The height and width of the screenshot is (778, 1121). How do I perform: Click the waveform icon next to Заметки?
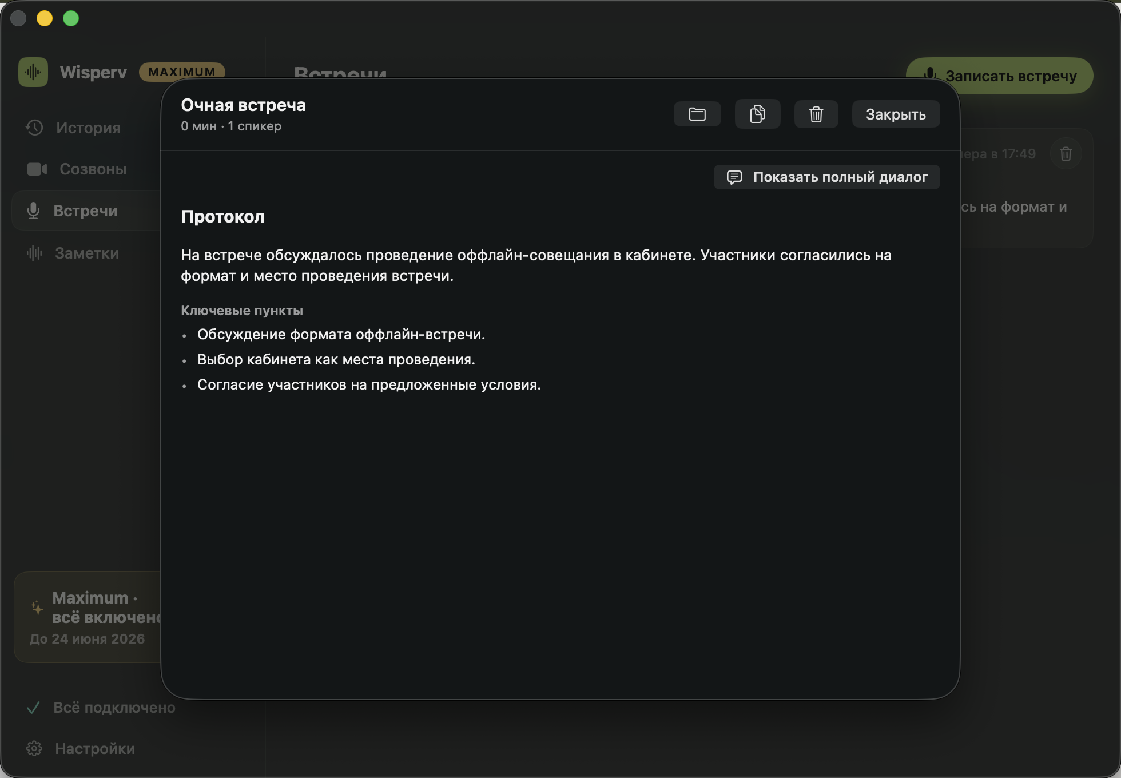pos(34,253)
